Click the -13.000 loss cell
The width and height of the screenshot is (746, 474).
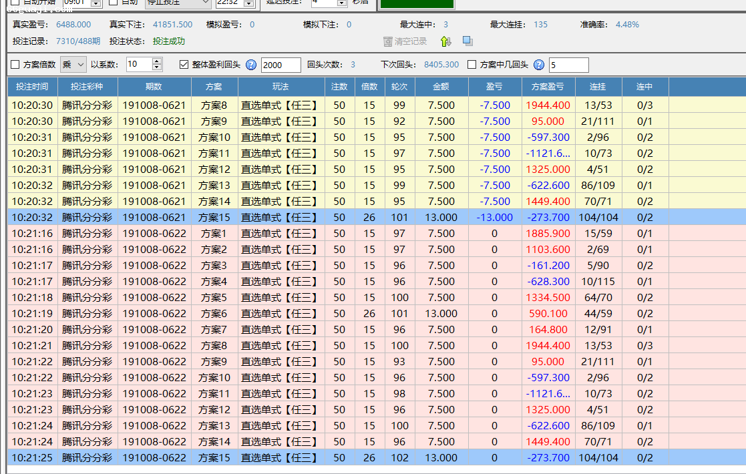click(494, 218)
